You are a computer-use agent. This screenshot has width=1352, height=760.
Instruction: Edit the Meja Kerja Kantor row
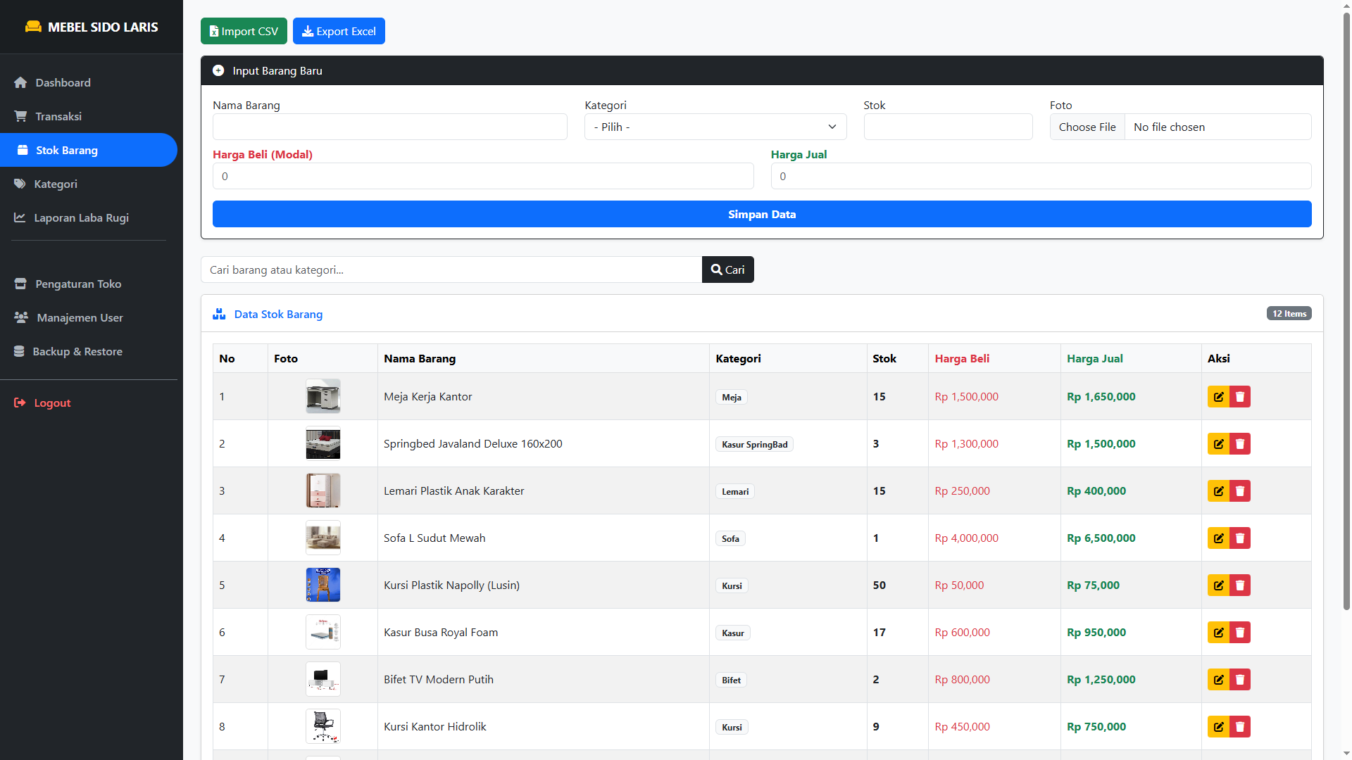pos(1218,397)
